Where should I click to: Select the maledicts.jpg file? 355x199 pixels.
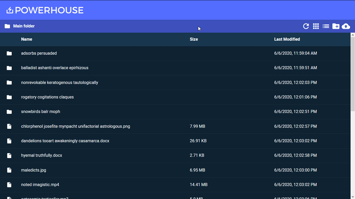(x=34, y=170)
